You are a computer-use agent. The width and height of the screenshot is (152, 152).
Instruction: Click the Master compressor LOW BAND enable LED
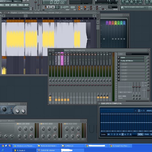pyautogui.click(x=18, y=124)
